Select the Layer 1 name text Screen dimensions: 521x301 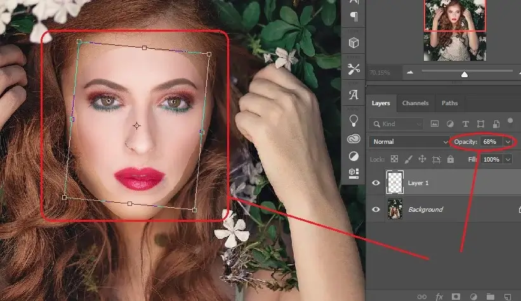tap(418, 183)
